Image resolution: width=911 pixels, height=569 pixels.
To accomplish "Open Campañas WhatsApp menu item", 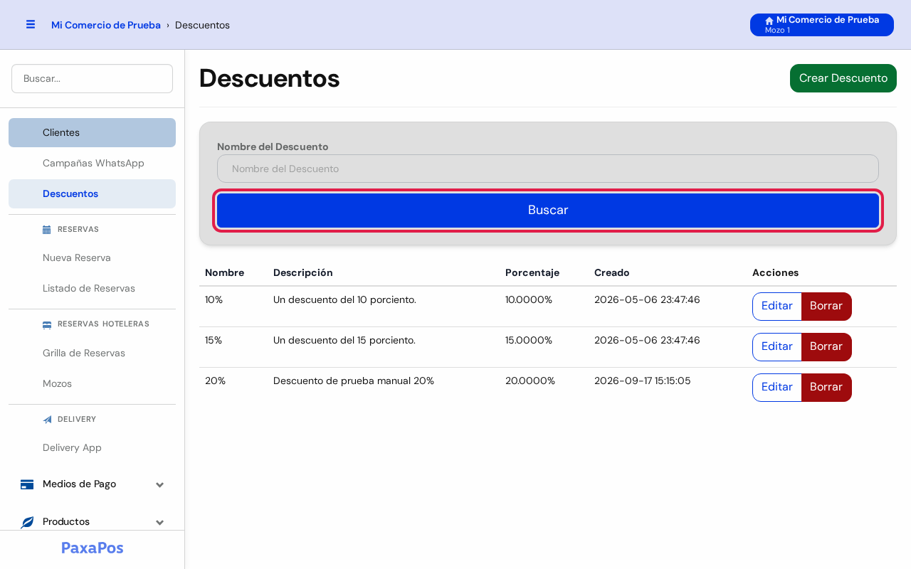I will [x=92, y=164].
